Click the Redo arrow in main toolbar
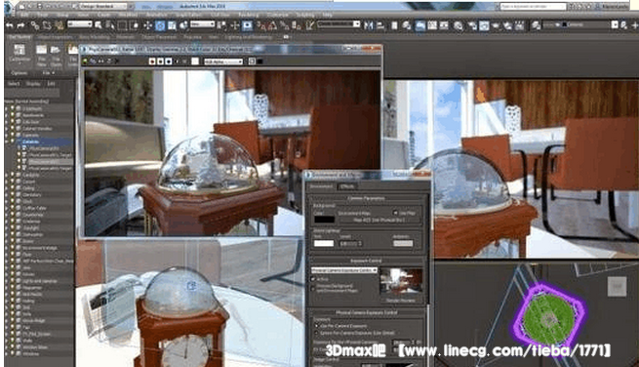 [20, 25]
